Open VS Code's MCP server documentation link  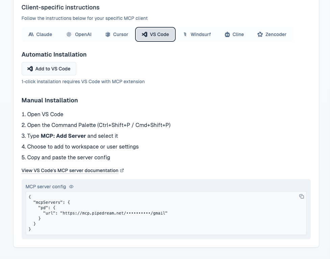pyautogui.click(x=70, y=170)
